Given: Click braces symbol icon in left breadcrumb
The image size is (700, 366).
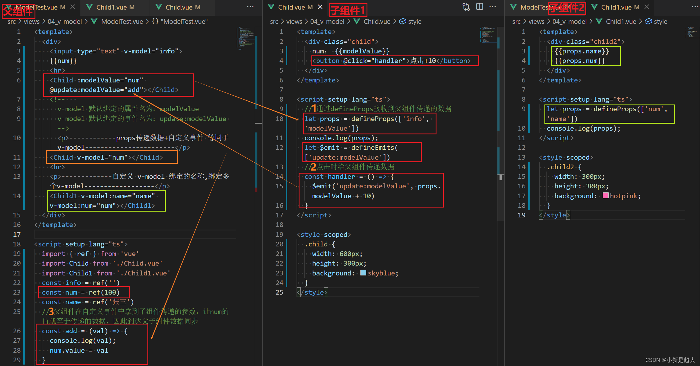Looking at the screenshot, I should [x=155, y=21].
